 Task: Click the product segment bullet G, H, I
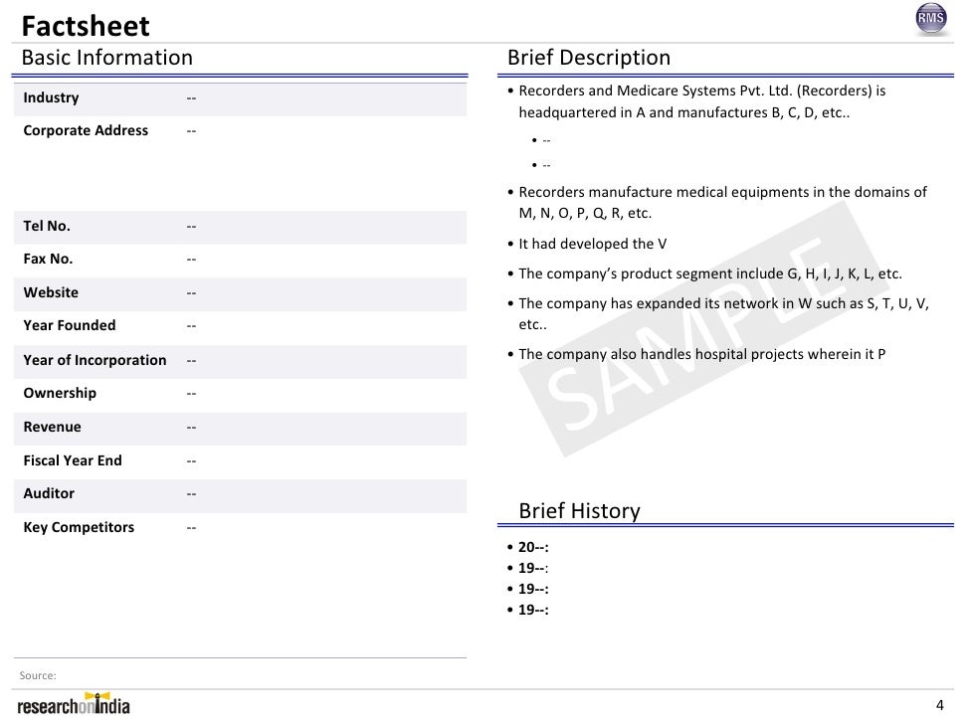[x=704, y=273]
